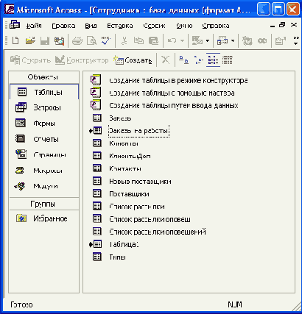Viewport: 302px width, 314px height.
Task: Open the Undo history dropdown arrow
Action: [182, 40]
